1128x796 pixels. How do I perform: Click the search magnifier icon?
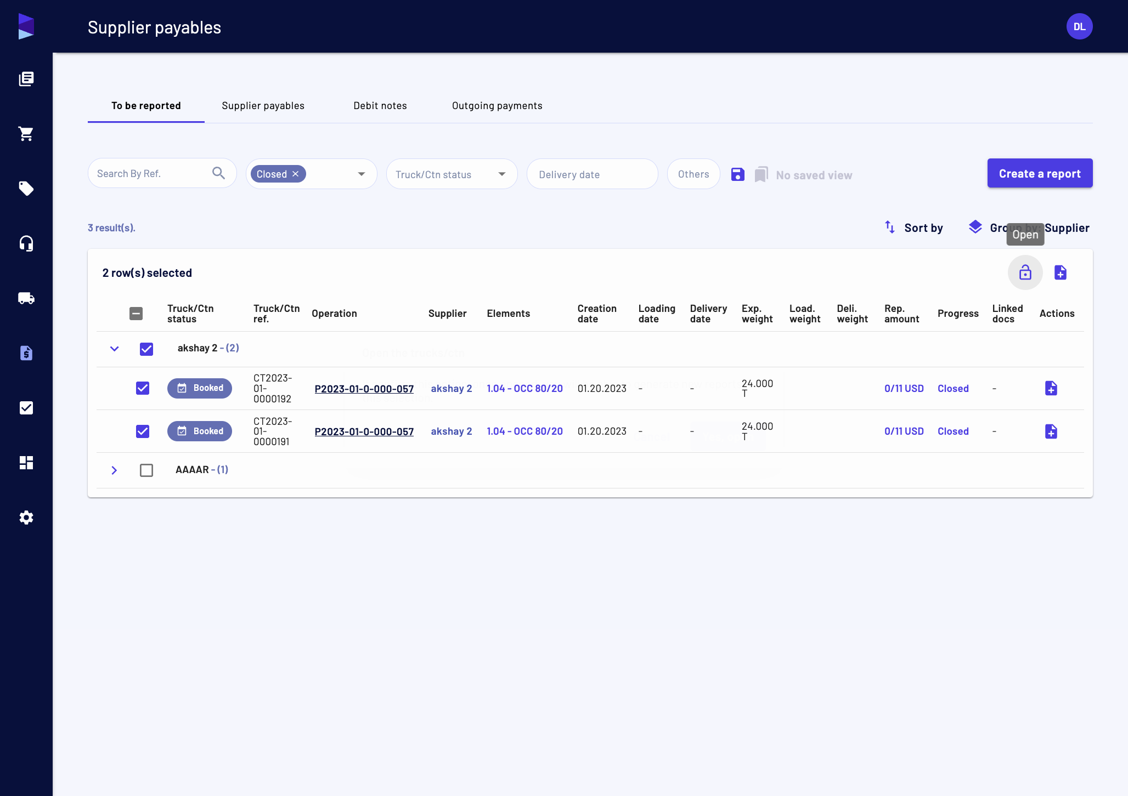pos(218,173)
